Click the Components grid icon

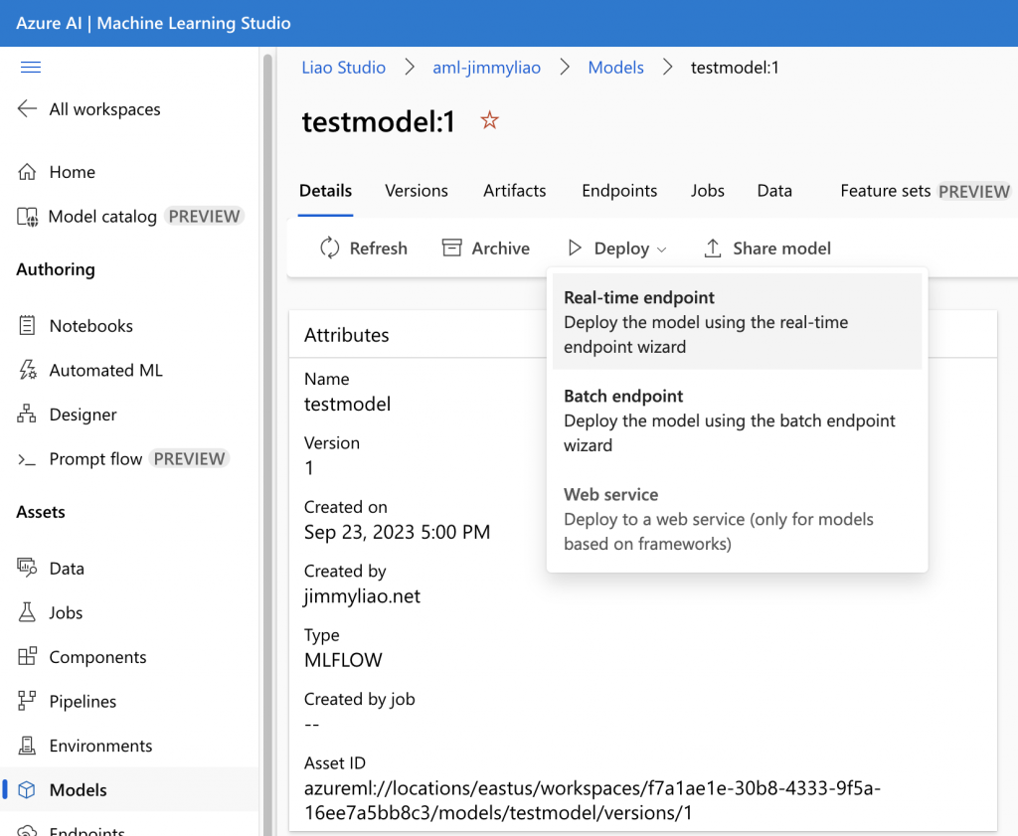(x=27, y=656)
